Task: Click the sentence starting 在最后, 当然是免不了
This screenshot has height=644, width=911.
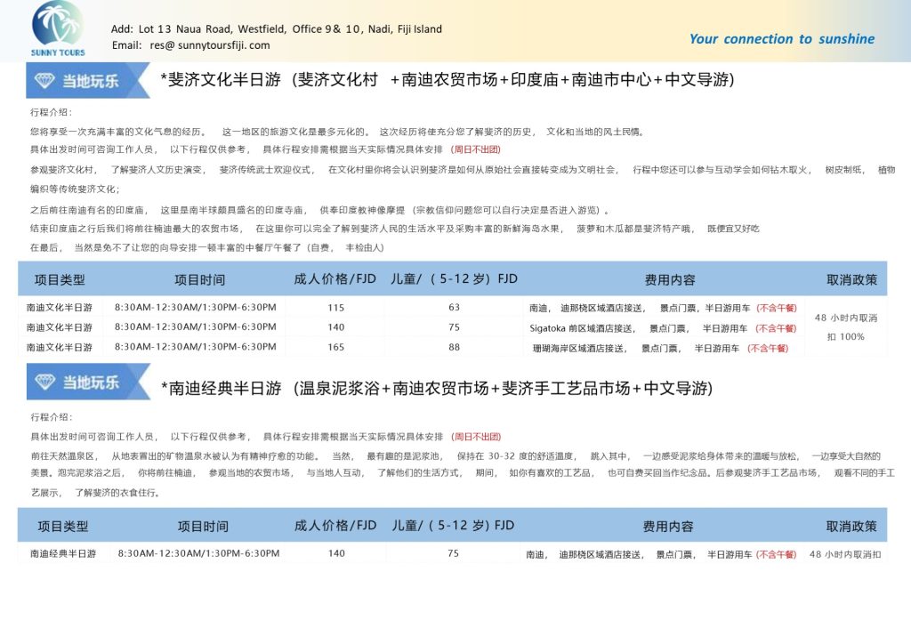Action: 206,247
